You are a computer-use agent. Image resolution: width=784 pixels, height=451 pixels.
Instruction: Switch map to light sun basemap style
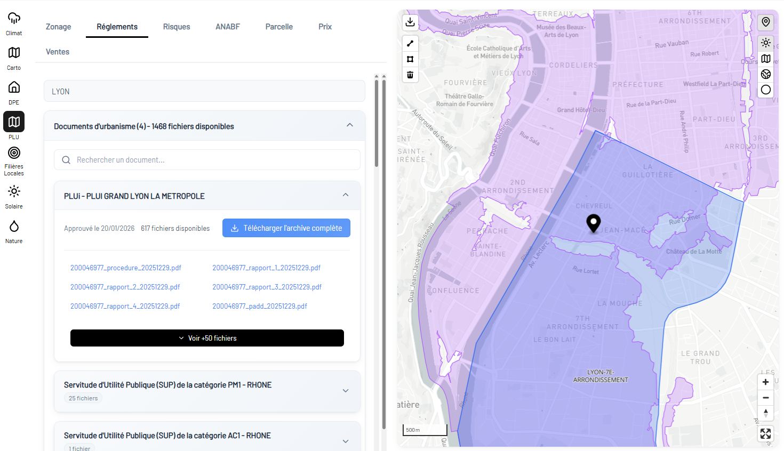[x=766, y=43]
